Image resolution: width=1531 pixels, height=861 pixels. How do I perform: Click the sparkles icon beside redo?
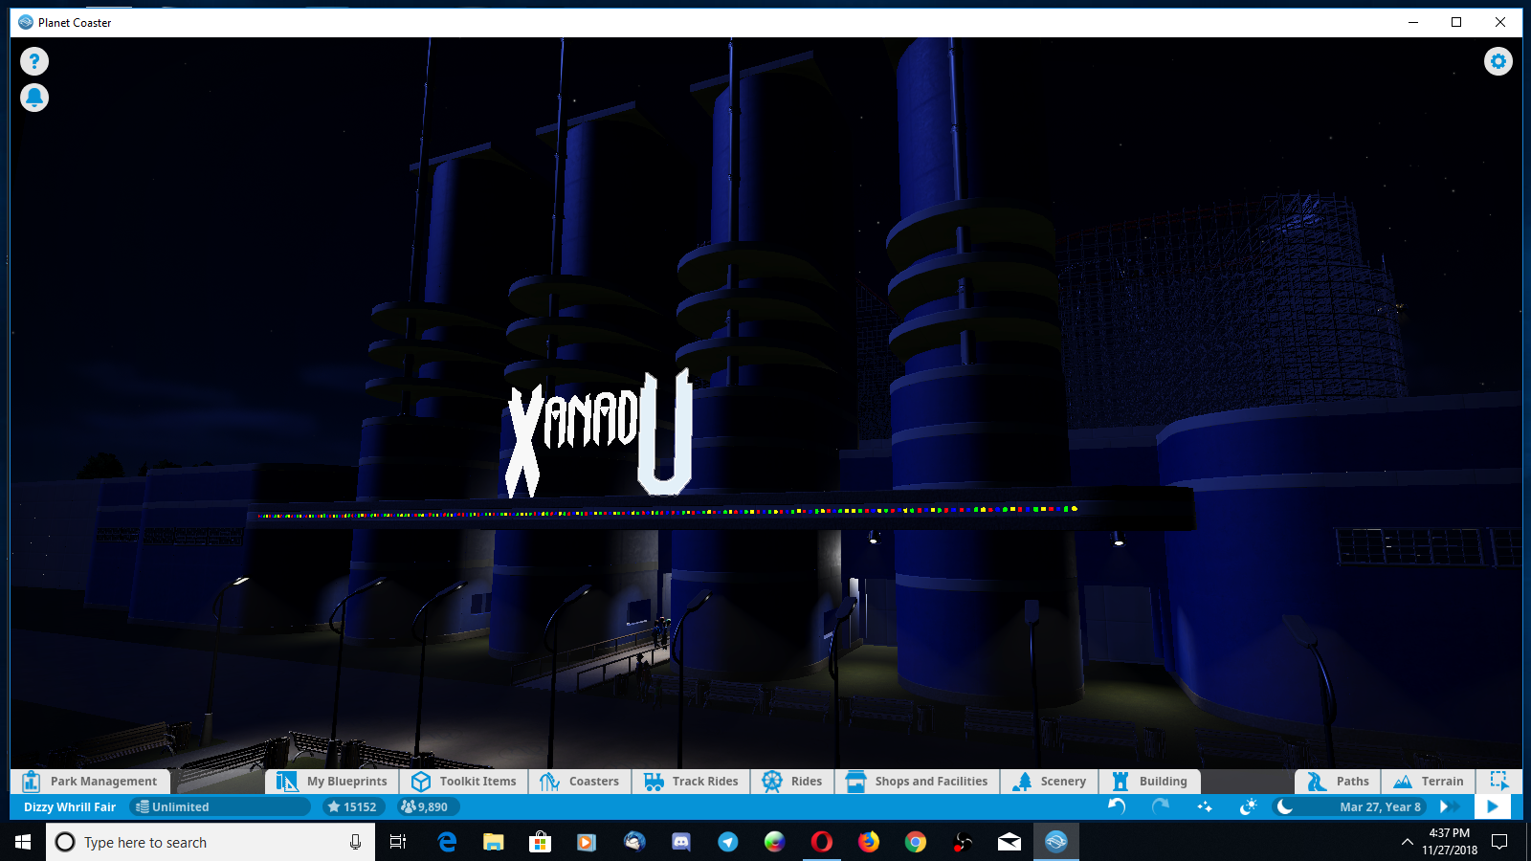click(x=1205, y=806)
